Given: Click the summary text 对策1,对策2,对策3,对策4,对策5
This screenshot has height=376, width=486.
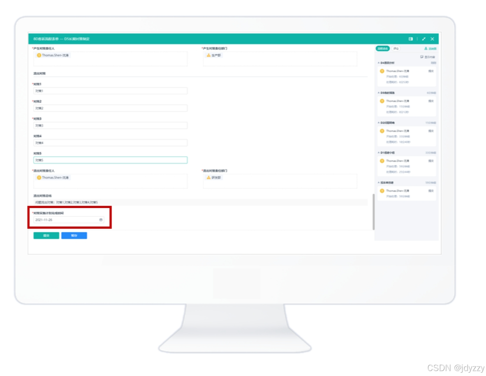Looking at the screenshot, I should 77,202.
